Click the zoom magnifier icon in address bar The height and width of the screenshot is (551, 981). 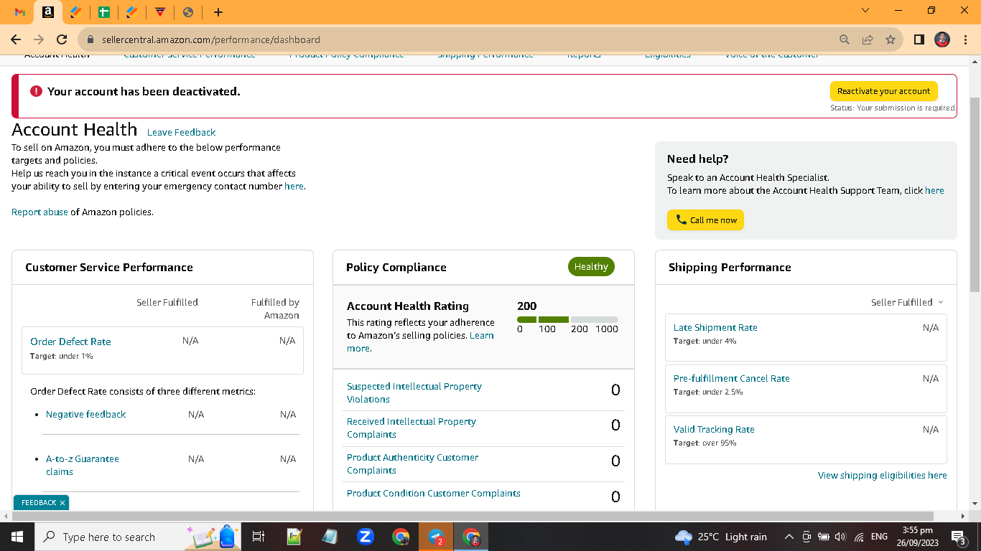pyautogui.click(x=845, y=39)
